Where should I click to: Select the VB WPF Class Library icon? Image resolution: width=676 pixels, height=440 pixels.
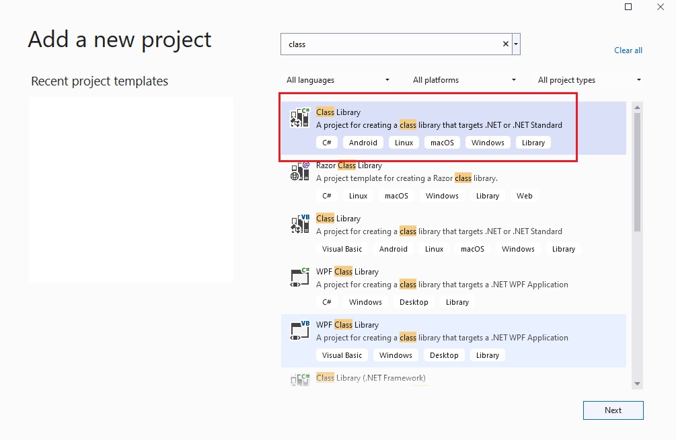tap(300, 330)
